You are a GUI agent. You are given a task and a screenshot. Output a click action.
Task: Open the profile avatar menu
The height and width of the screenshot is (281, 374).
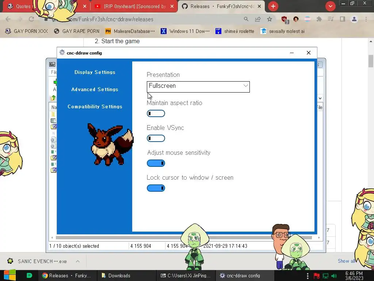click(354, 19)
